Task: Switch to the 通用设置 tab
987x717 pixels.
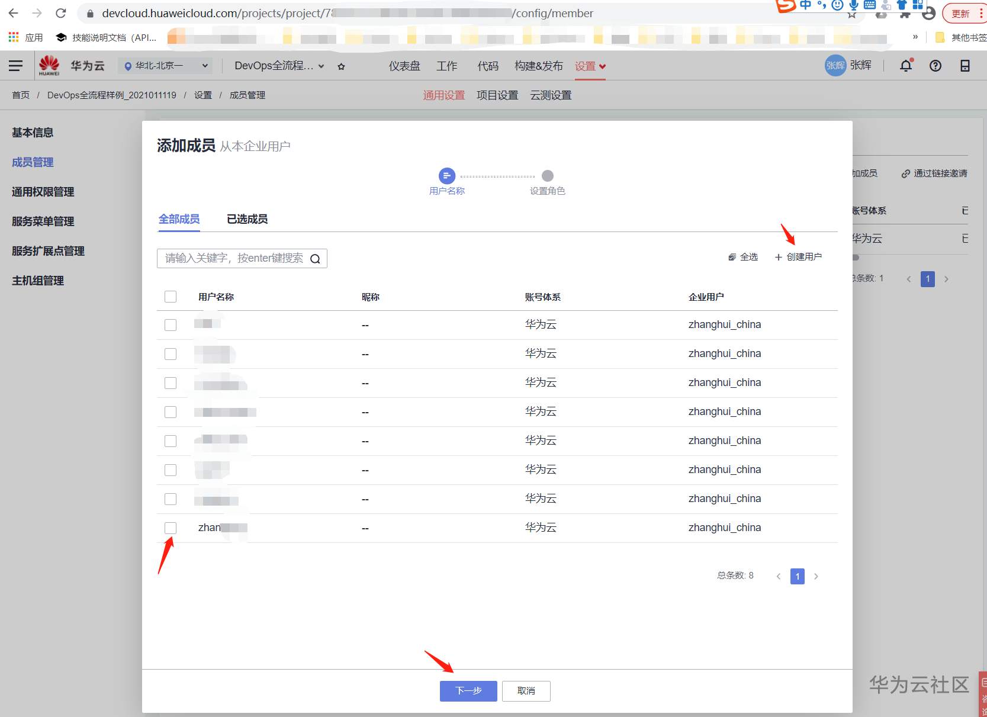Action: pos(444,95)
